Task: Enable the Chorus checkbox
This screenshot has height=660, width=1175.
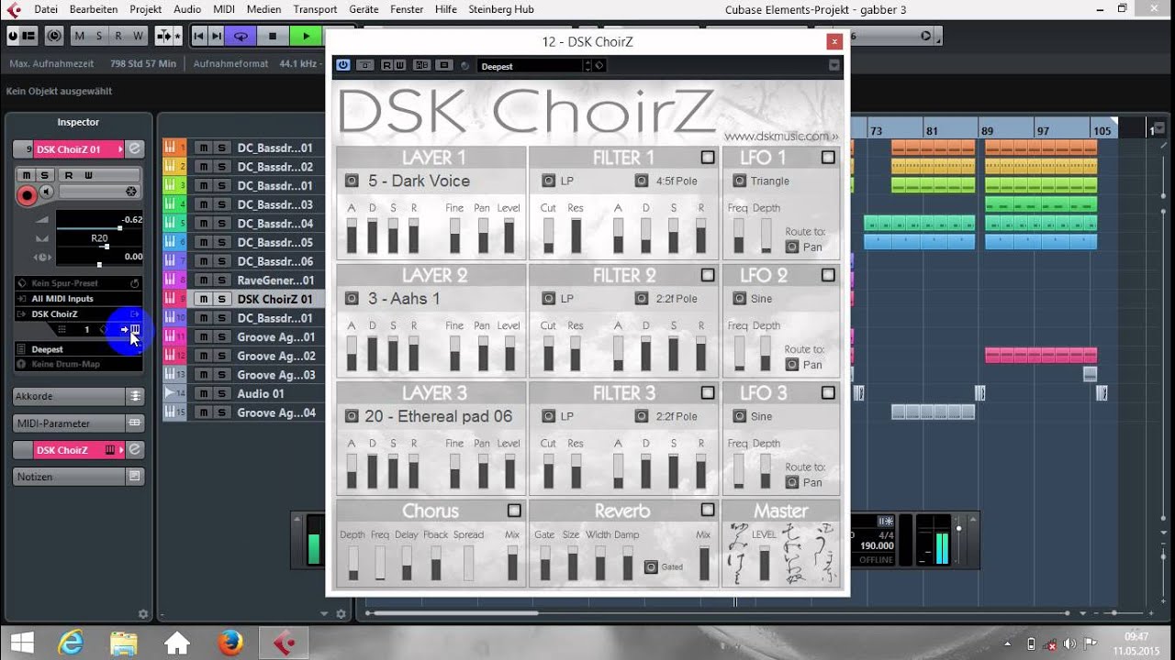Action: click(514, 511)
